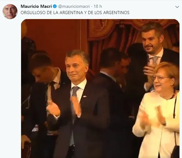Open Mauricio Macri's profile avatar
This screenshot has height=158, width=182.
click(x=10, y=12)
